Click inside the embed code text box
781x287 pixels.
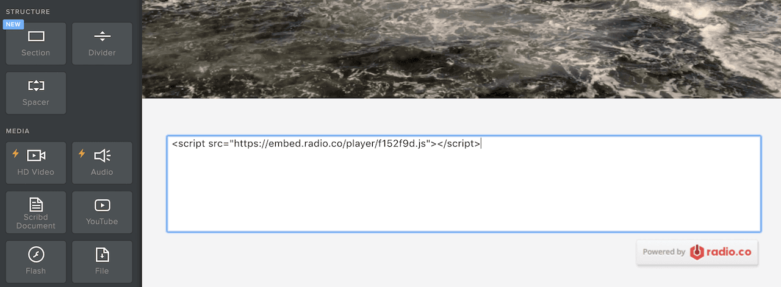coord(464,184)
